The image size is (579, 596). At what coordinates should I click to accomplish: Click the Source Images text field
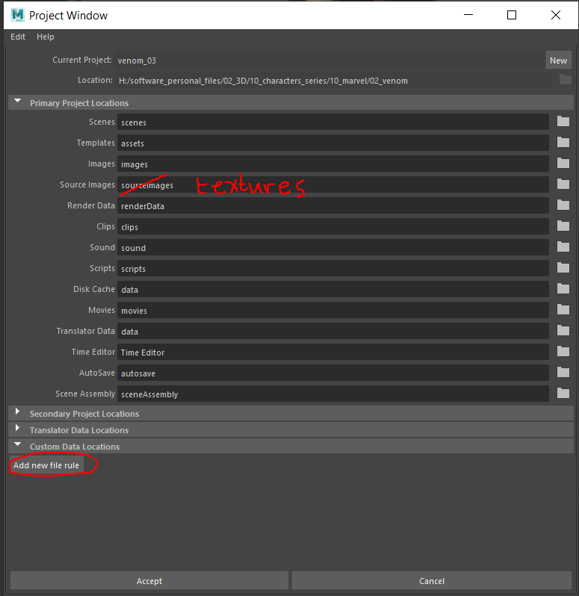click(x=333, y=184)
